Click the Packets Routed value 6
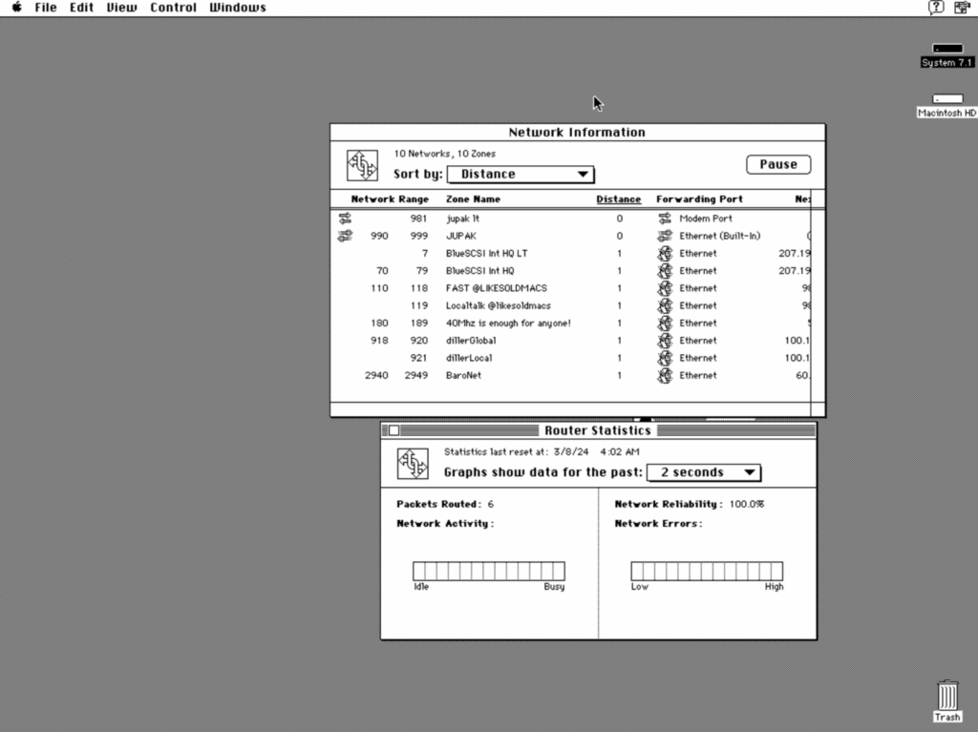978x732 pixels. 491,504
